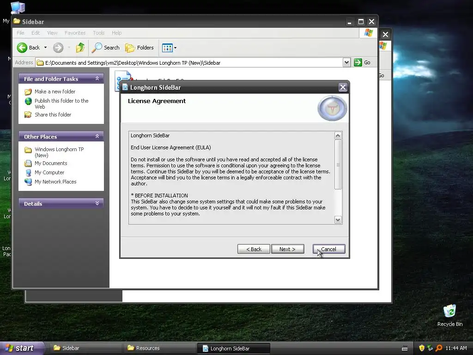Open the File menu

pyautogui.click(x=20, y=33)
